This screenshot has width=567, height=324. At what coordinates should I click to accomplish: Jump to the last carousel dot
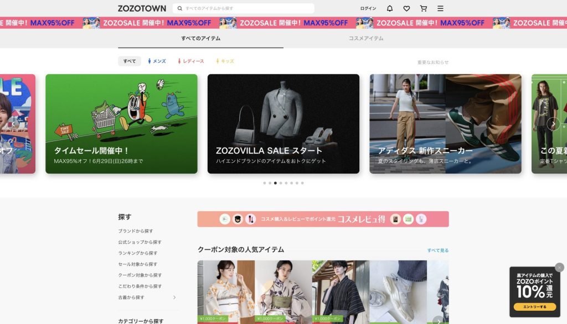point(302,183)
